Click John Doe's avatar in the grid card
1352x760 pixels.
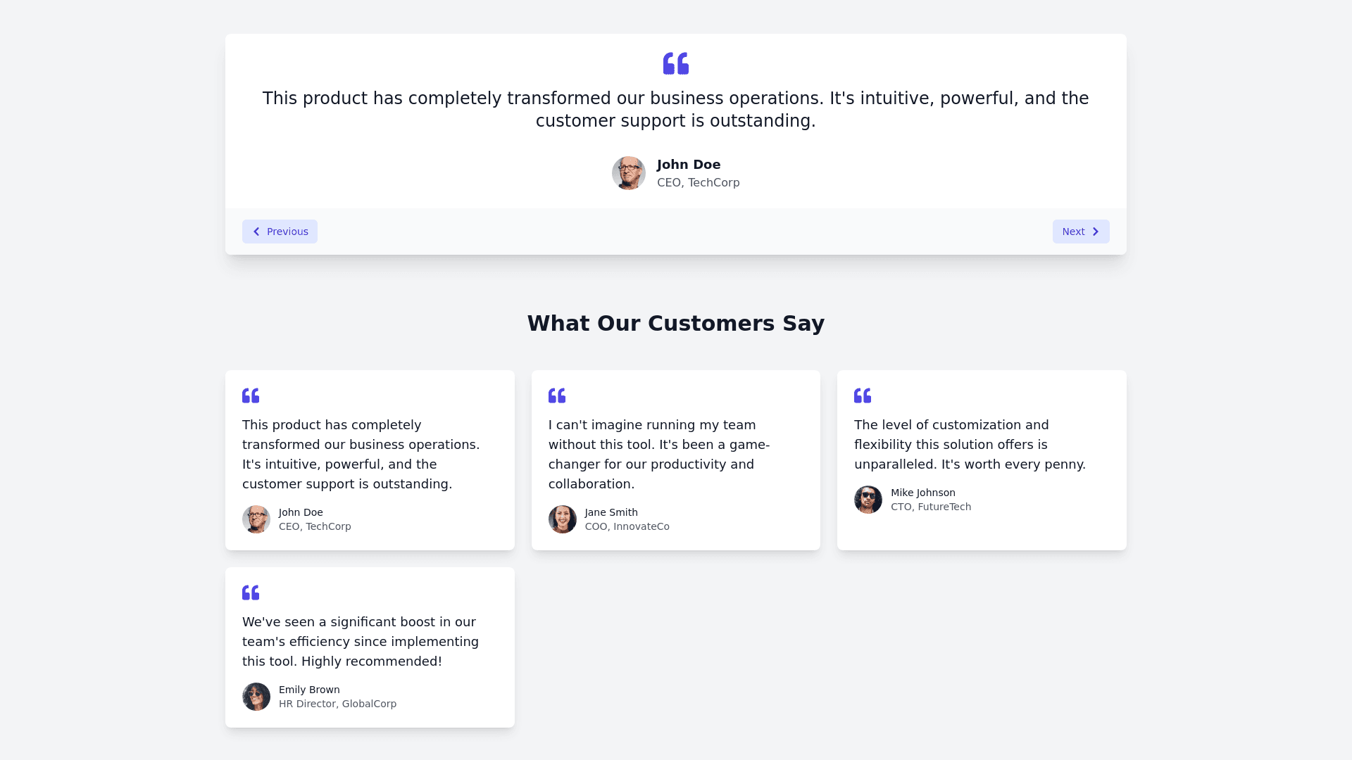click(256, 519)
